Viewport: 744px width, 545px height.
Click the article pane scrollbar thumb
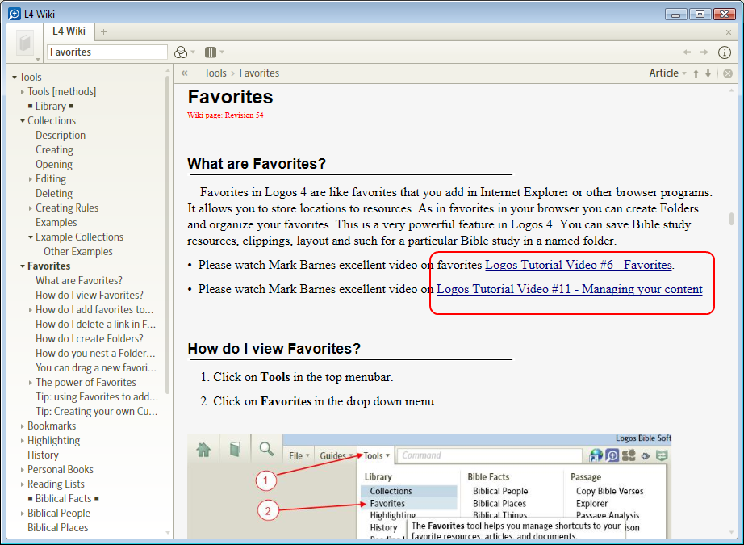[731, 219]
